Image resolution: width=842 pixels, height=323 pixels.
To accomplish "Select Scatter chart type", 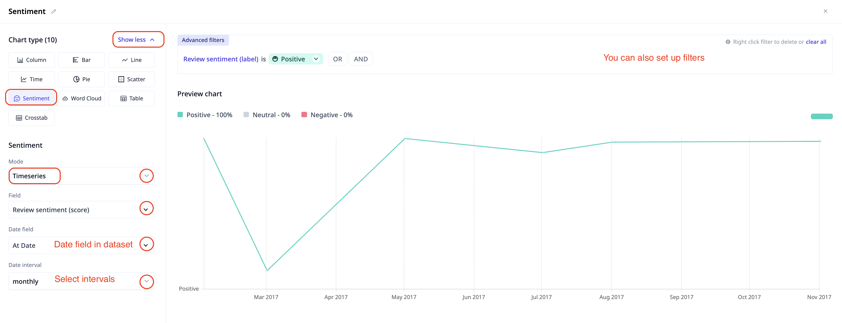I will (131, 79).
